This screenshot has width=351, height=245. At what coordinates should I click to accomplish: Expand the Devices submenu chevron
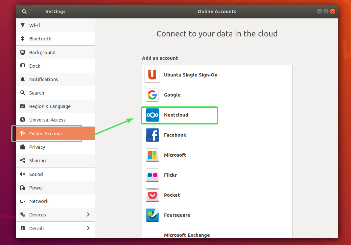[x=88, y=214]
